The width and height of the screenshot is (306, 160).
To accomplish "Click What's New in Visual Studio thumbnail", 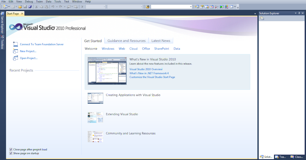I will point(107,71).
